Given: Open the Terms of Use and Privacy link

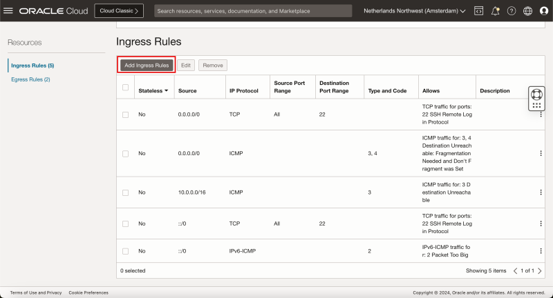Looking at the screenshot, I should click(x=35, y=292).
